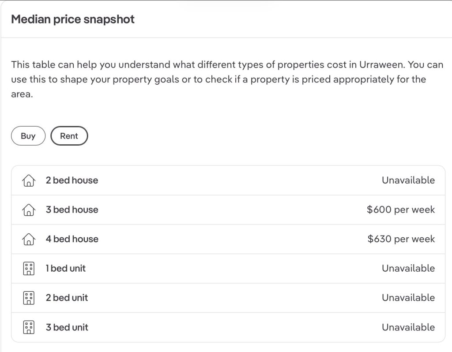Viewport: 452px width, 352px height.
Task: Select the 4 bed house row label
Action: click(72, 239)
